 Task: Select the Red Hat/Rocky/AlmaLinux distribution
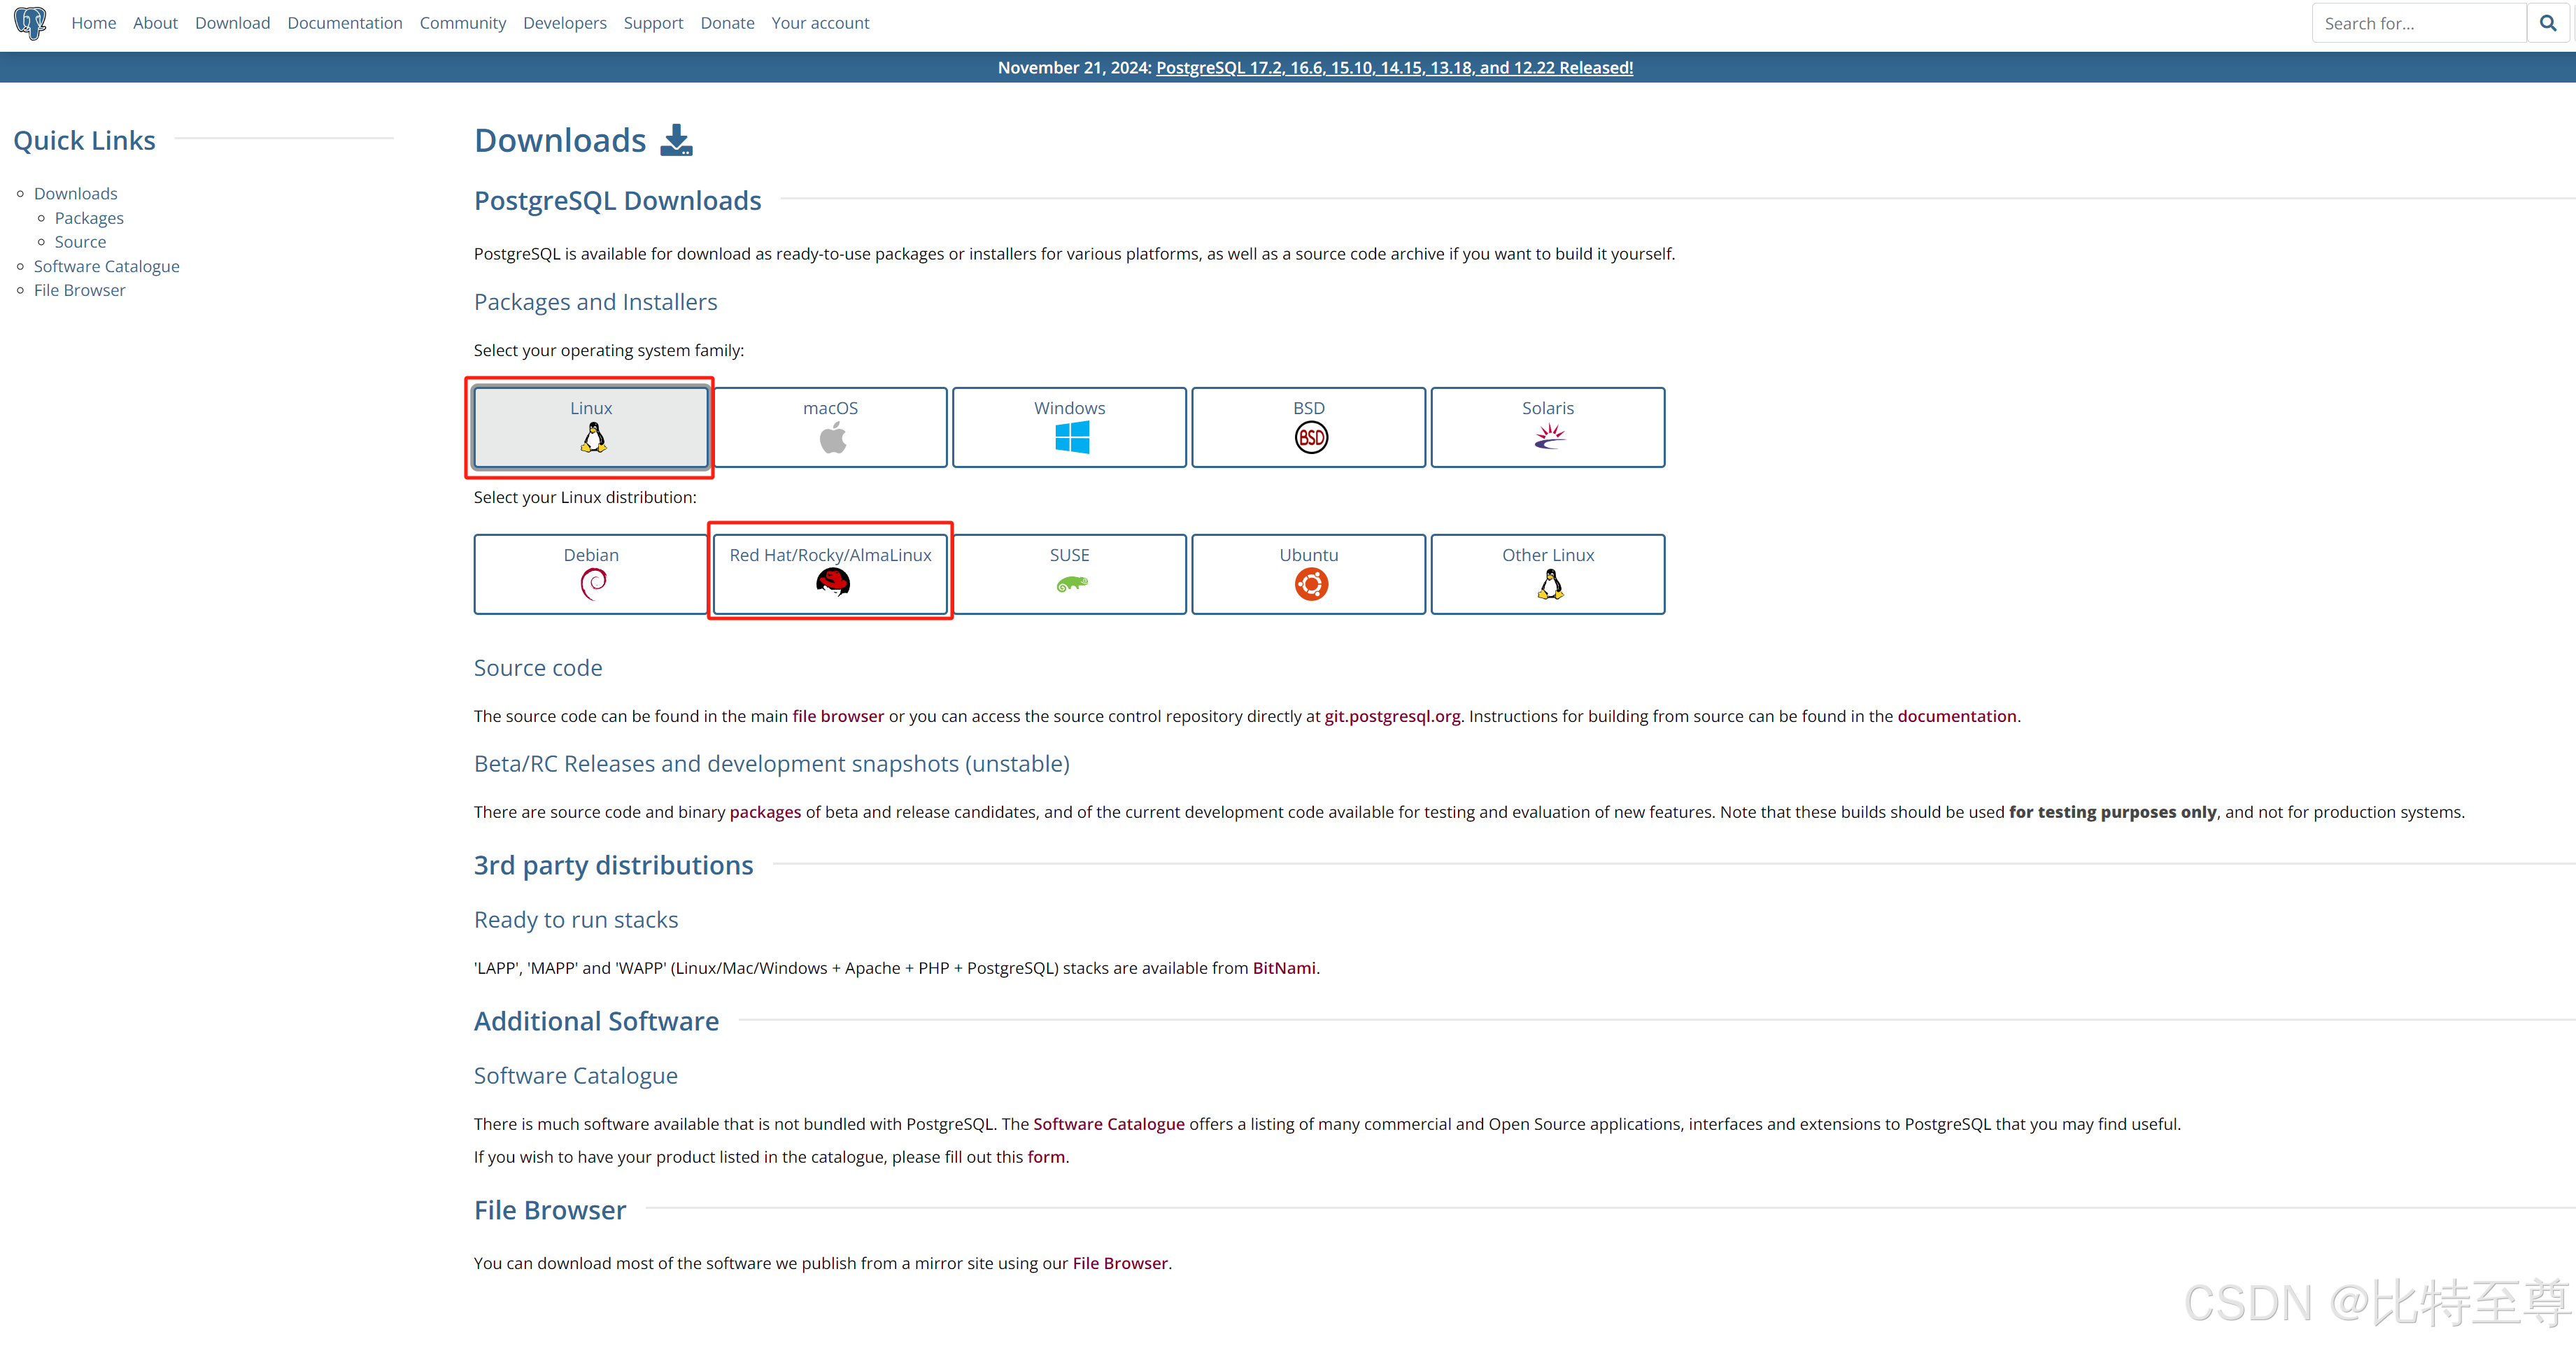830,573
